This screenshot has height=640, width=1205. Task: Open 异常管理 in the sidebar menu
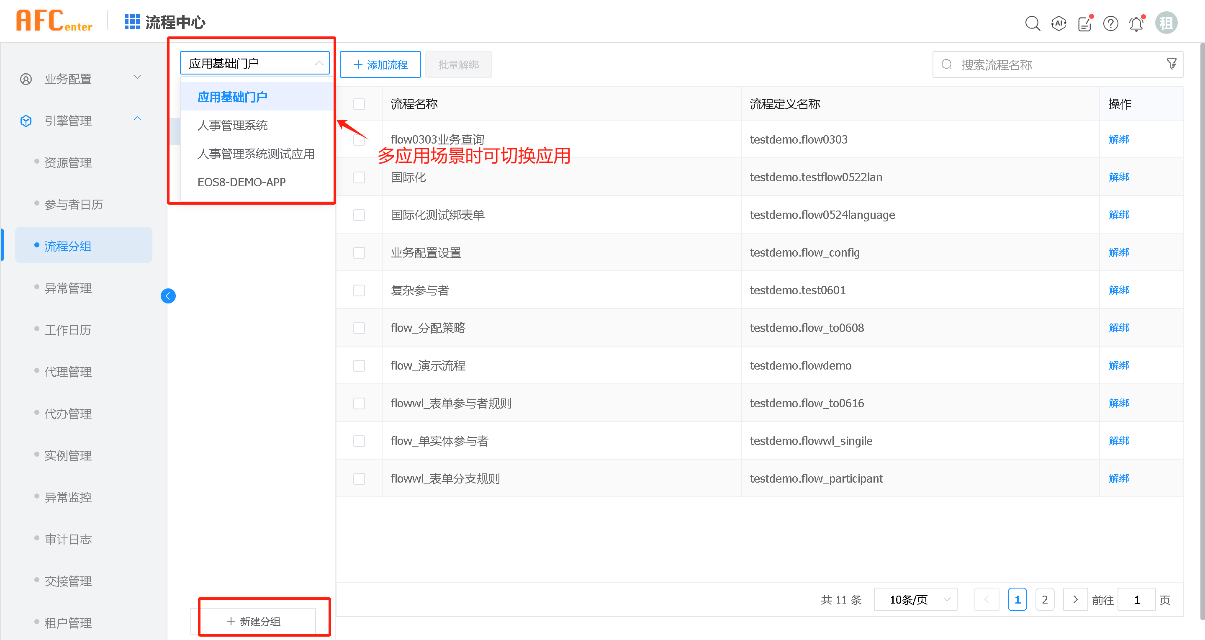68,288
